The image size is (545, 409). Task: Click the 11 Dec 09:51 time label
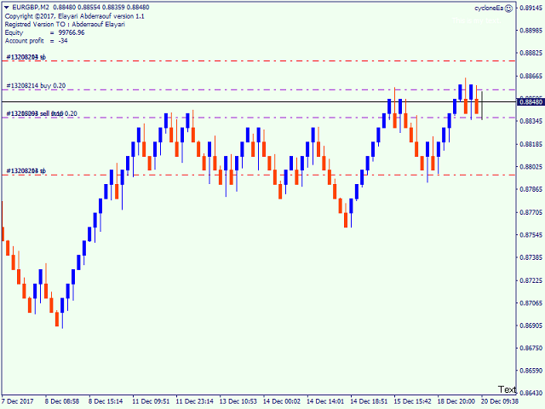pos(151,401)
